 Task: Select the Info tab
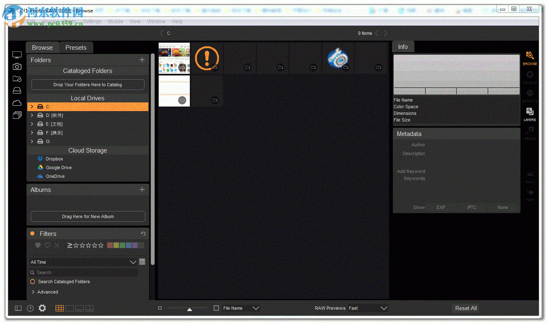click(403, 47)
